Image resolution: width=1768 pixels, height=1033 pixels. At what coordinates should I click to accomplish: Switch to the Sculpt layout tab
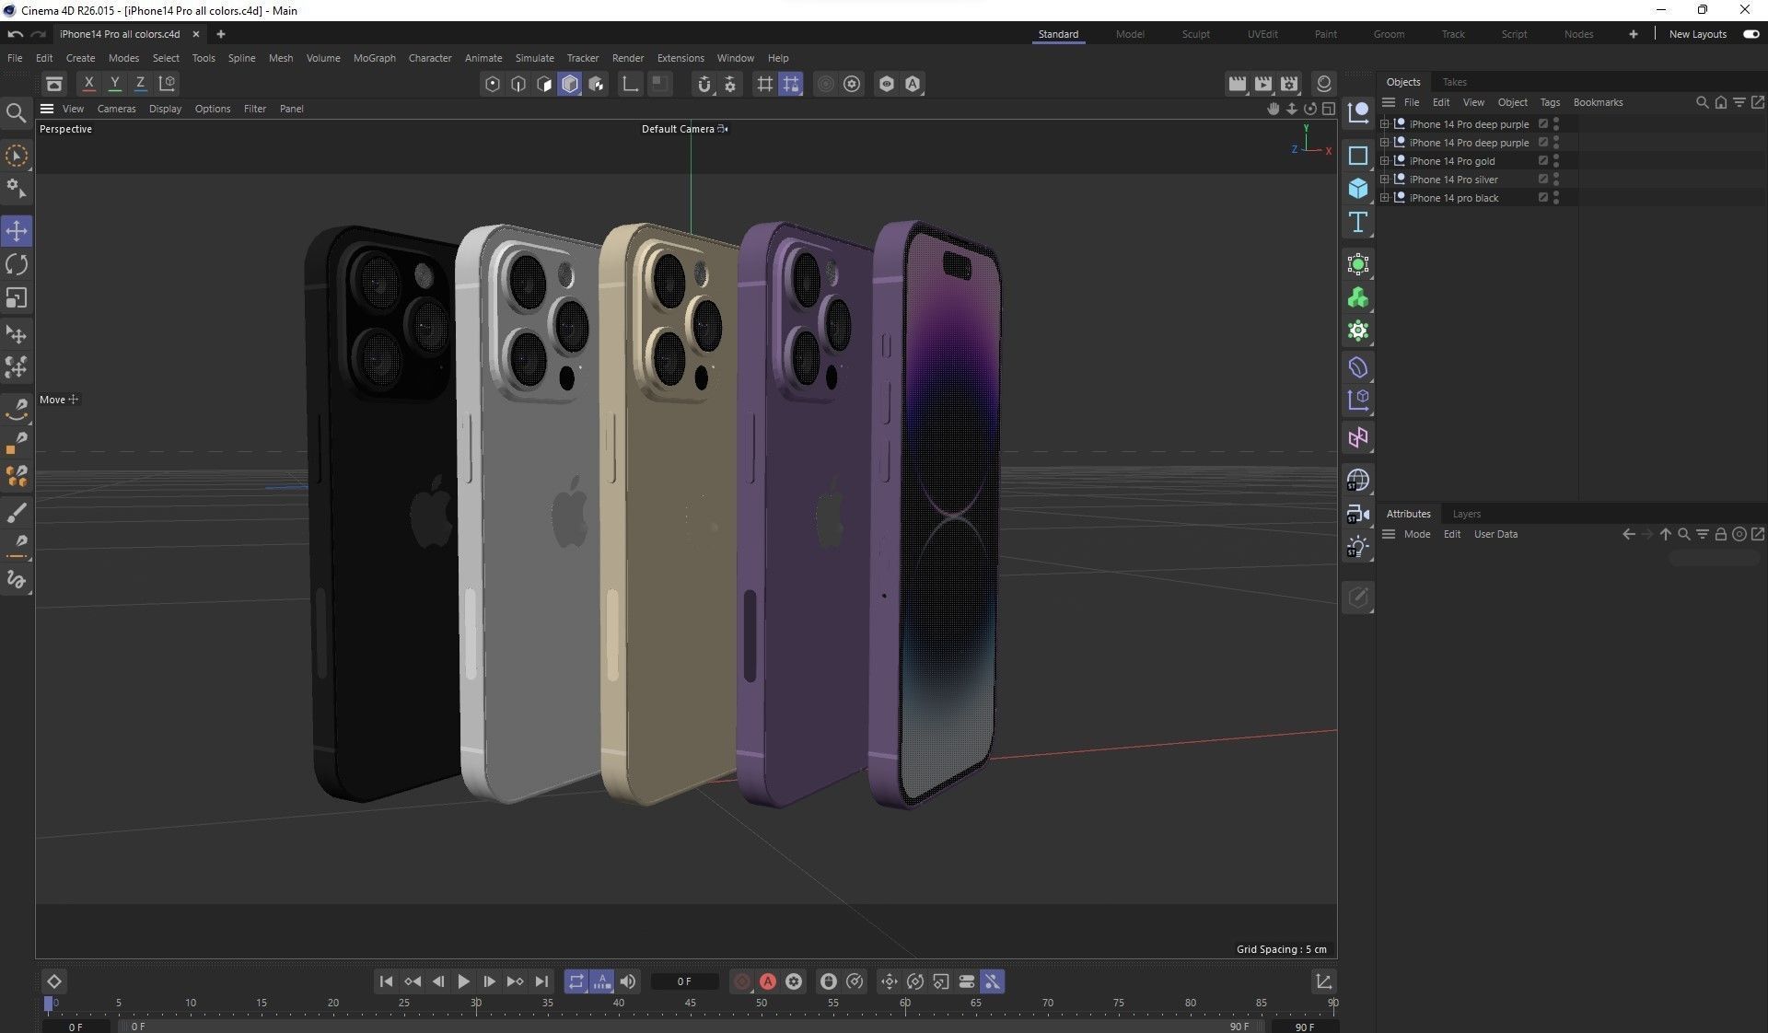pyautogui.click(x=1195, y=34)
